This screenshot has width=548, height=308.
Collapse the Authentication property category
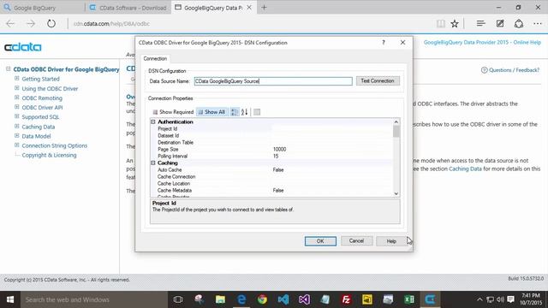[x=153, y=121]
